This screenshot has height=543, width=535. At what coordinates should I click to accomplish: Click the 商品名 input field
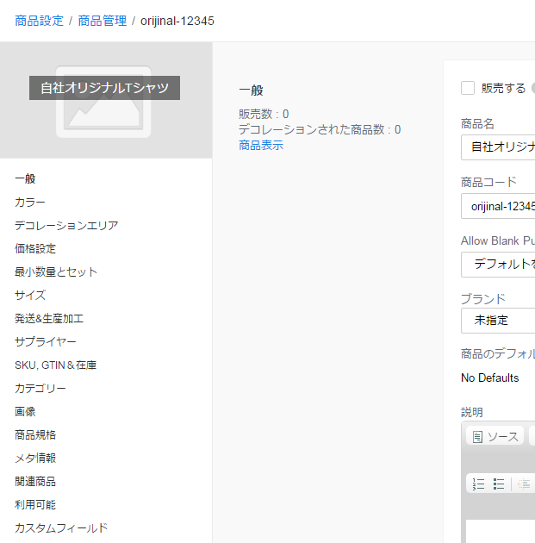pos(498,147)
